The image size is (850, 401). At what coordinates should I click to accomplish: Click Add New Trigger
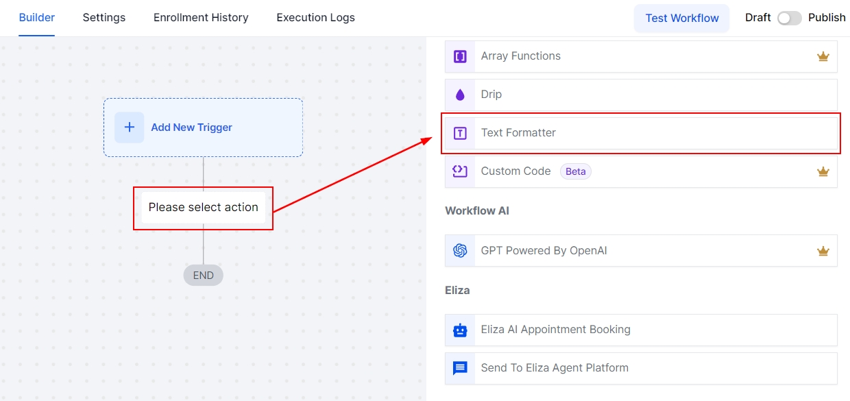coord(191,127)
